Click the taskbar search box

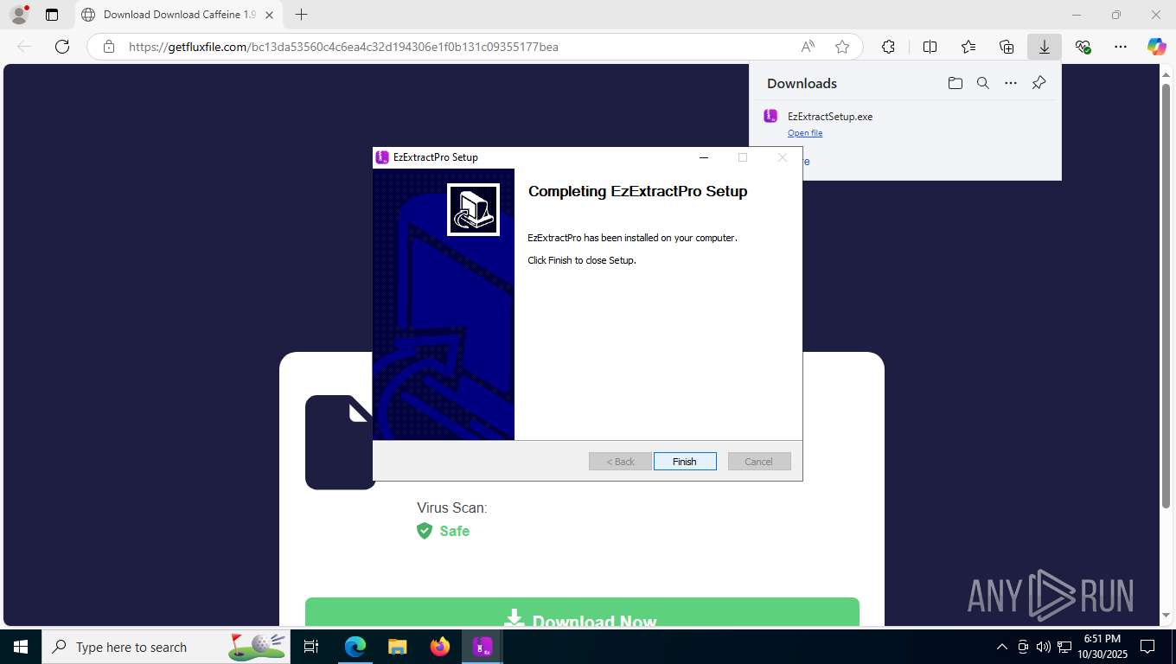coord(166,647)
